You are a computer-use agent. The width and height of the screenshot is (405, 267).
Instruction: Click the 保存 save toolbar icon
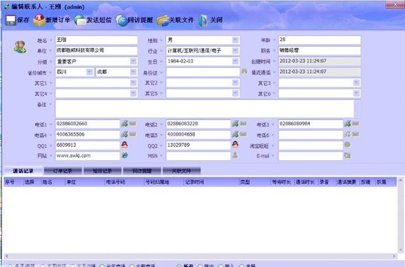pyautogui.click(x=11, y=20)
